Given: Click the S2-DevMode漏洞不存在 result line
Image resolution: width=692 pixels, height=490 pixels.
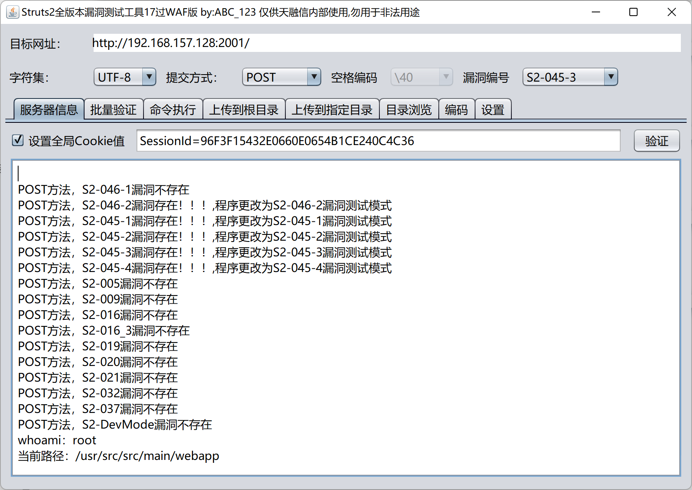Looking at the screenshot, I should pyautogui.click(x=115, y=424).
